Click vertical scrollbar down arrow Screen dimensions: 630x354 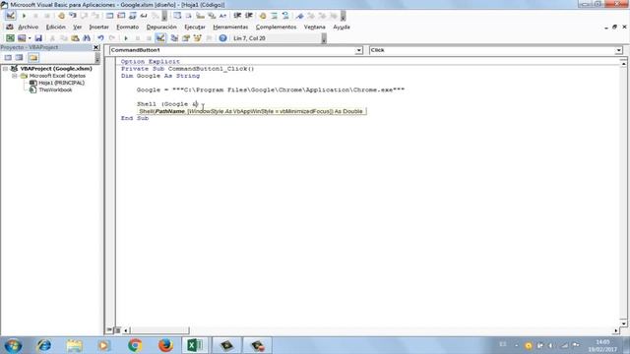tap(623, 324)
